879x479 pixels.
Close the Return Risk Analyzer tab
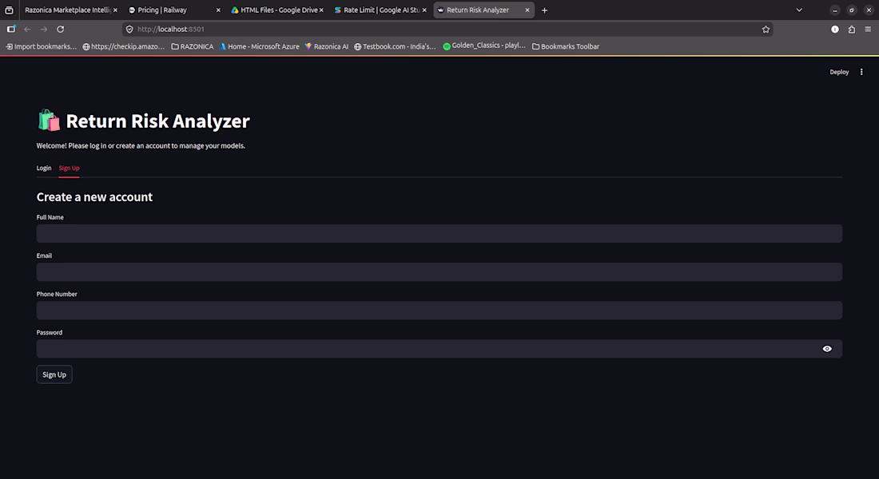click(527, 10)
